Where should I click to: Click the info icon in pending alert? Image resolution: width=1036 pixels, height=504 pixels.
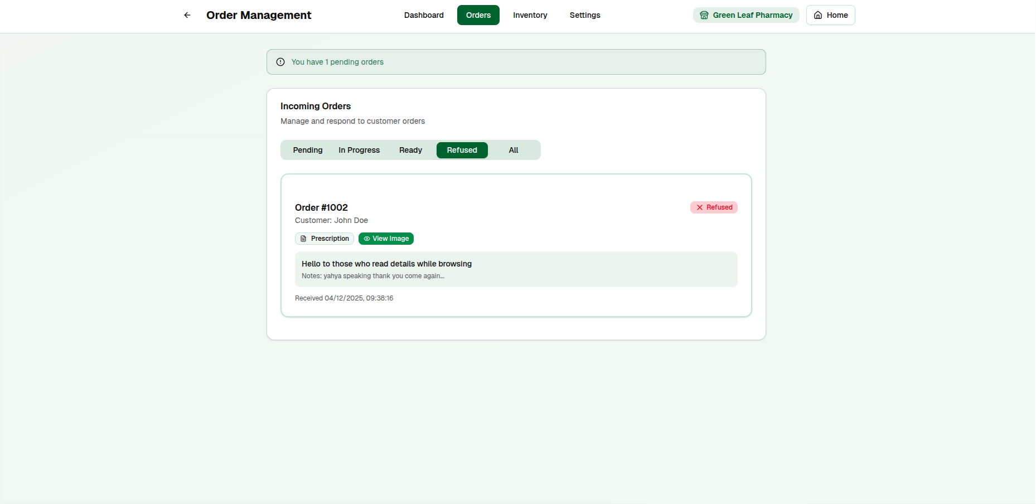coord(280,62)
